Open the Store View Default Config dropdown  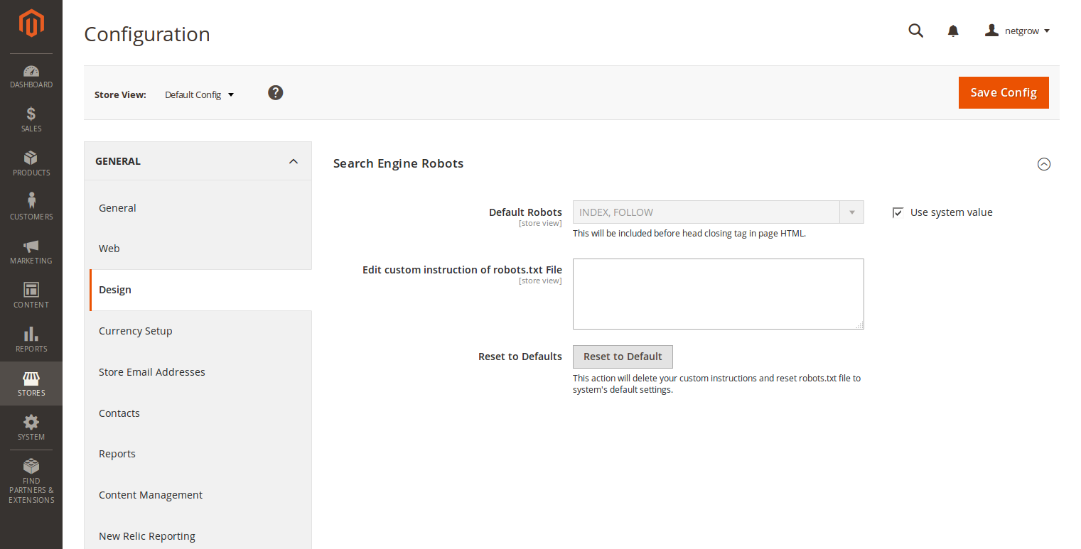click(199, 94)
